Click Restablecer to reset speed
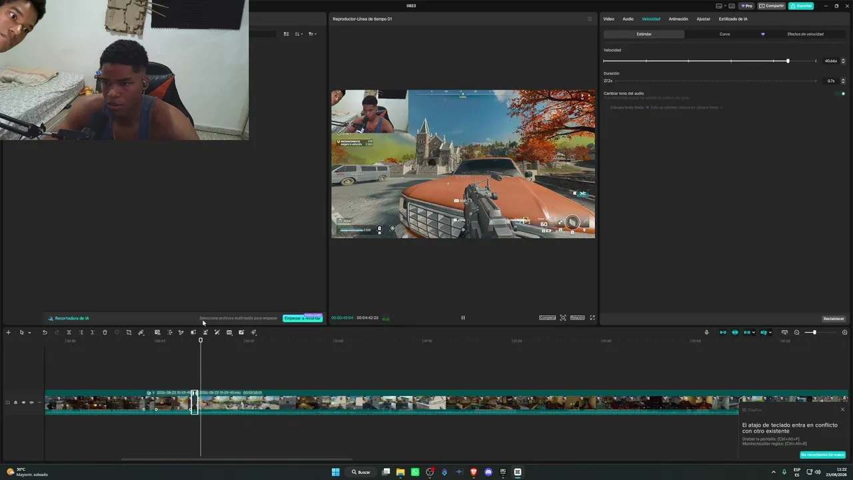Screen dimensions: 853x480 [834, 319]
